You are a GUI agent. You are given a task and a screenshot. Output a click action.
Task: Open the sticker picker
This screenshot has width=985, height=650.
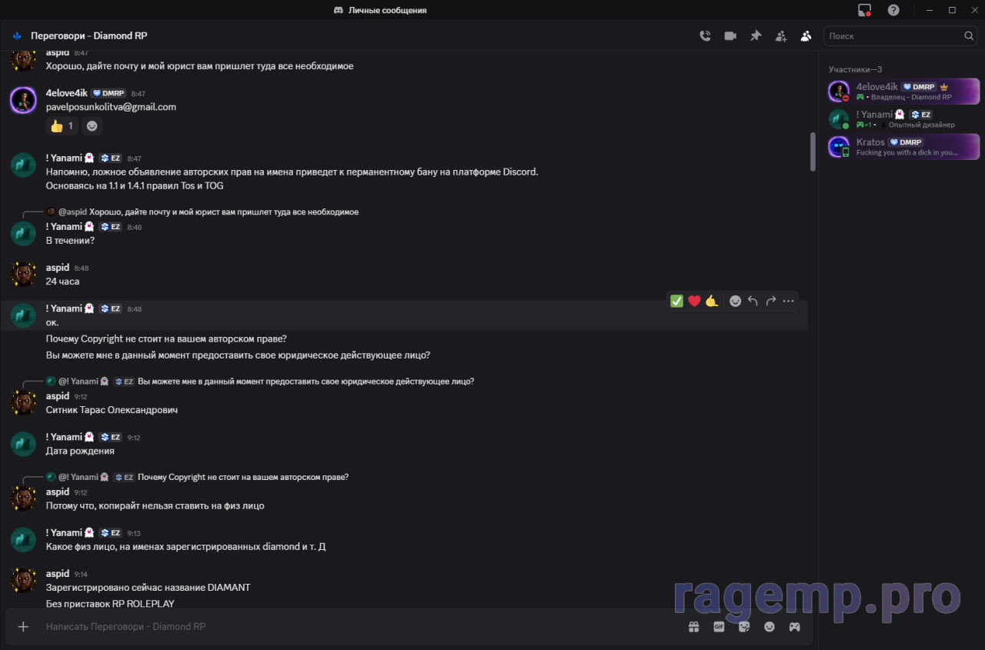(x=744, y=626)
